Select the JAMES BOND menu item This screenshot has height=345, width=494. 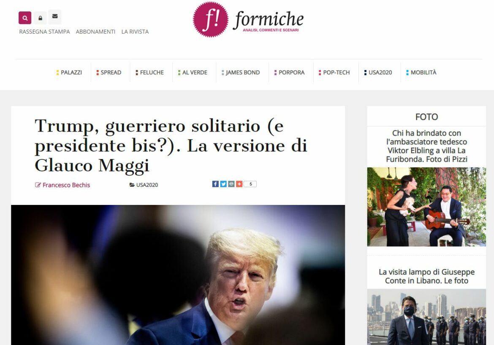coord(241,73)
